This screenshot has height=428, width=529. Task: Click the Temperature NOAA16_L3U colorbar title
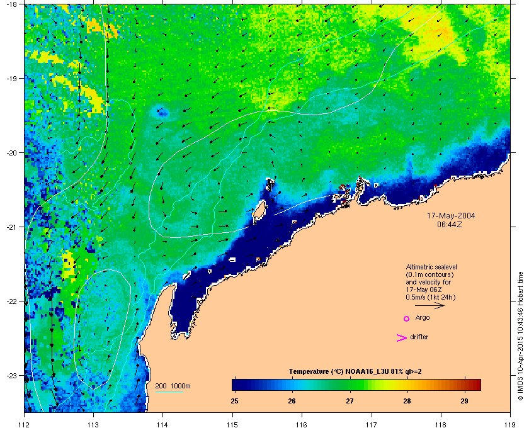(355, 372)
